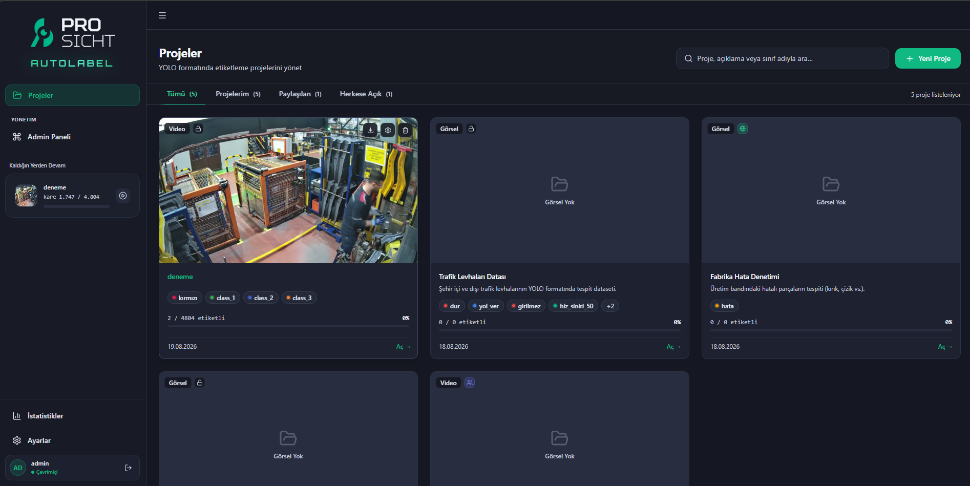Click the AD user avatar
This screenshot has width=970, height=486.
click(x=18, y=468)
